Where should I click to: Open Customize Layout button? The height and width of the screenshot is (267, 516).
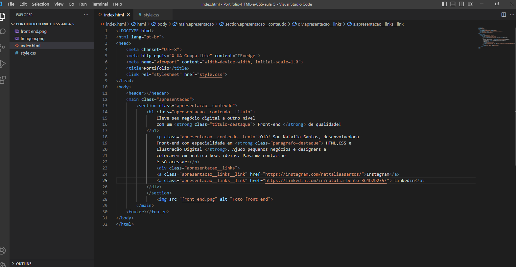click(470, 4)
